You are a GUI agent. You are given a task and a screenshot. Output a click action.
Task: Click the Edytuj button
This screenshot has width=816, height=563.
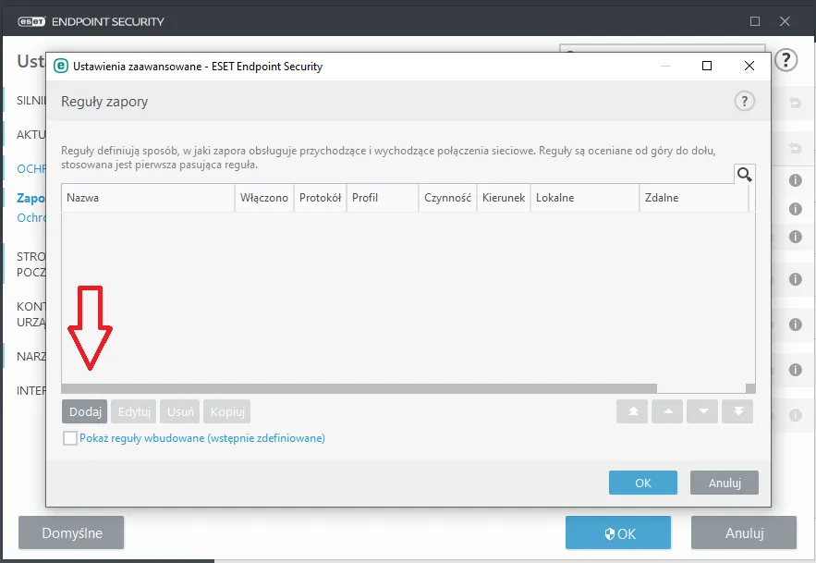(x=134, y=412)
